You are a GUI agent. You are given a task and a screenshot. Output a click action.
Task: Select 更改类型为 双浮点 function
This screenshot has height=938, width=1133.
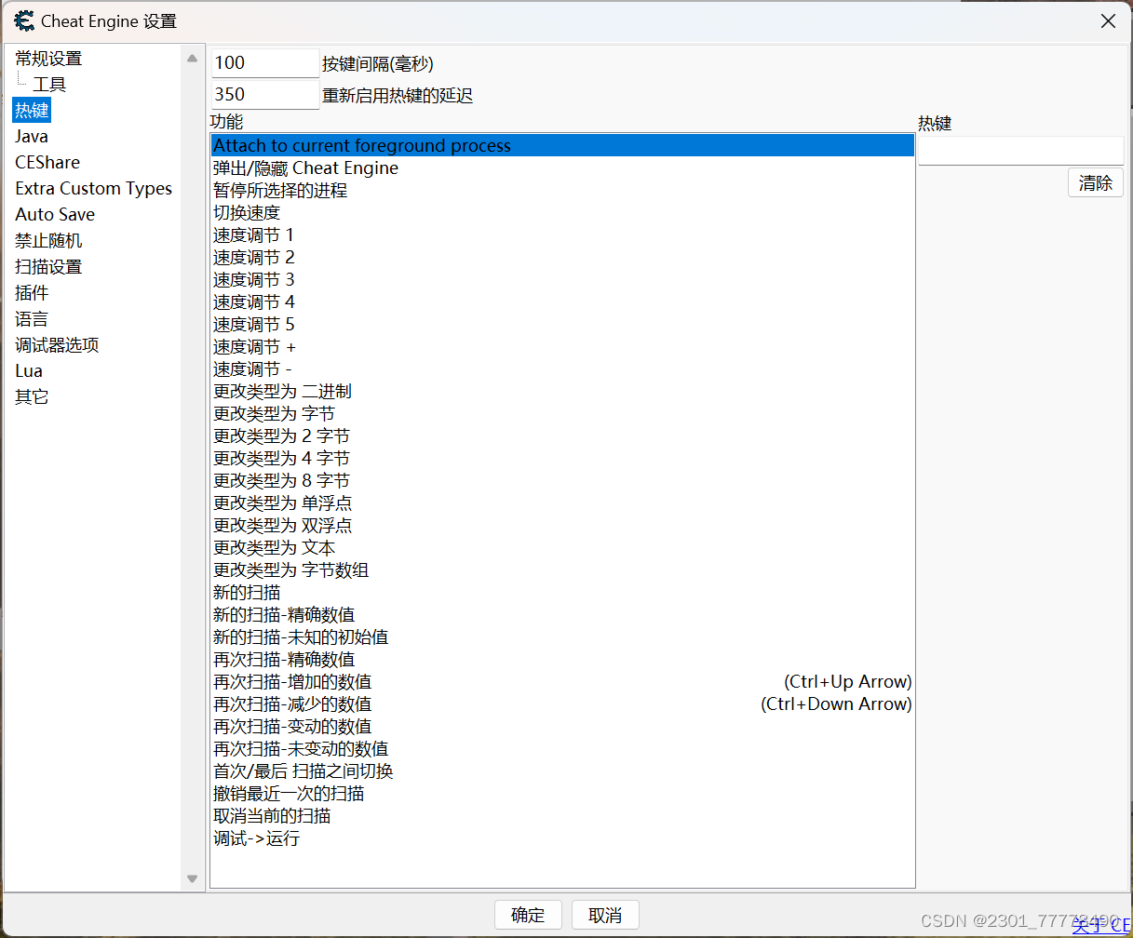click(x=562, y=526)
